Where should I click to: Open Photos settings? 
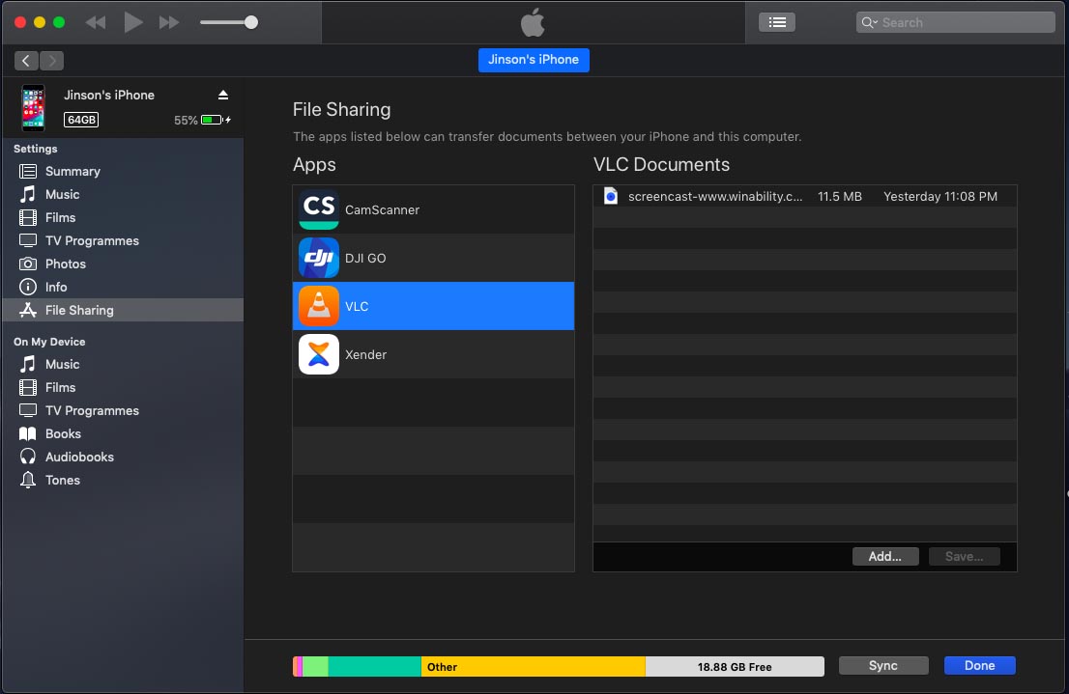[123, 264]
